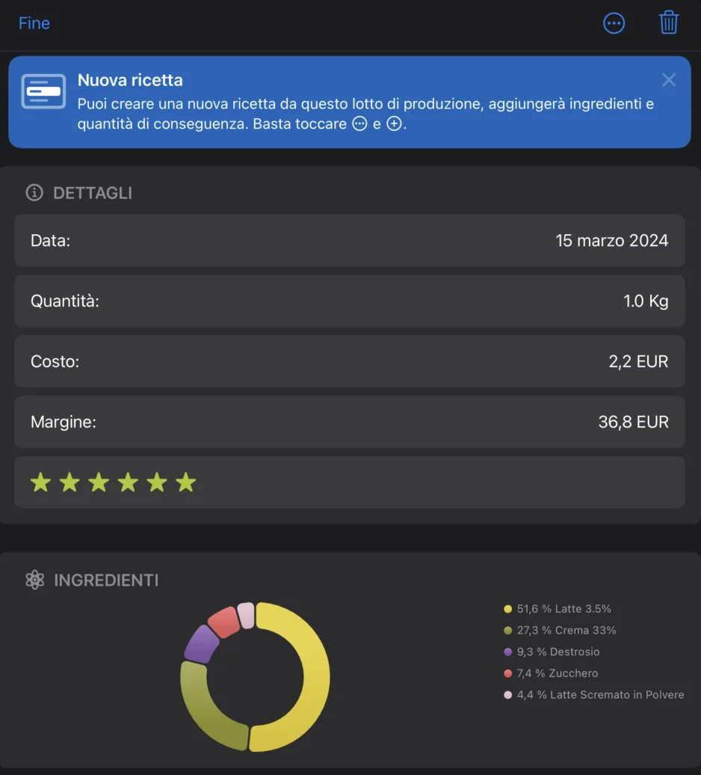Delete this batch with the trash icon
701x775 pixels.
pyautogui.click(x=668, y=22)
